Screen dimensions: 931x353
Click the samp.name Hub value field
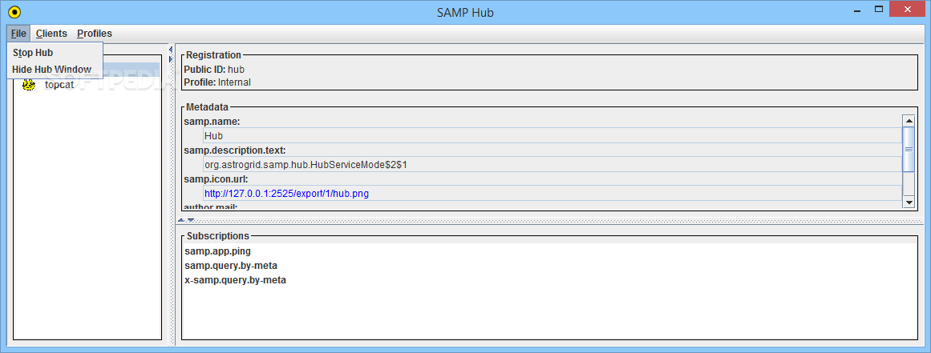pos(553,135)
